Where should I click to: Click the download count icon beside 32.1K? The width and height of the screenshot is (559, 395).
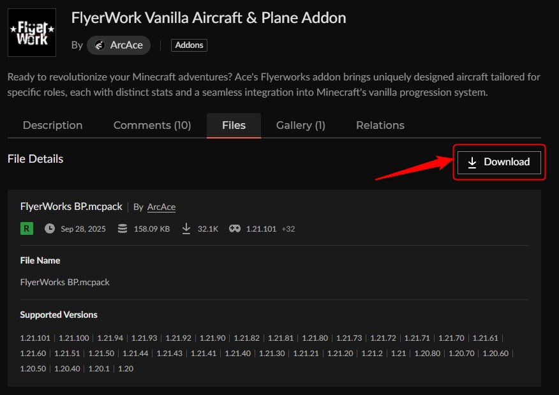(x=186, y=228)
